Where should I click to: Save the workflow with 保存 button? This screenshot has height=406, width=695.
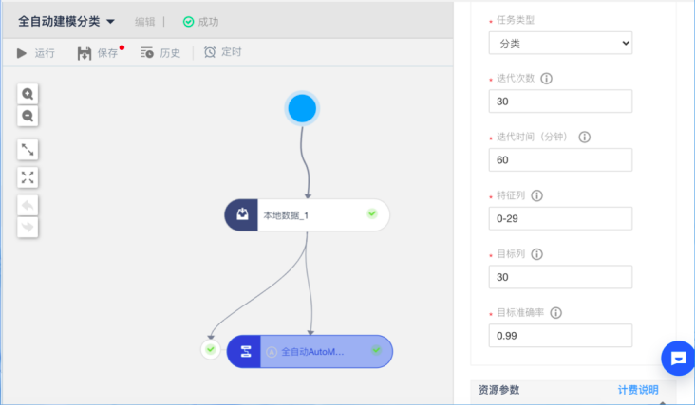point(98,53)
